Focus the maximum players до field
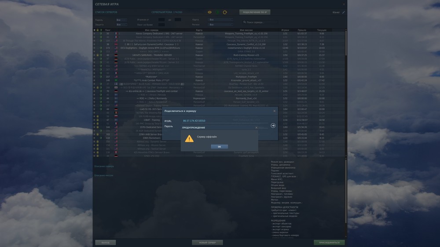The height and width of the screenshot is (247, 440). 178,20
